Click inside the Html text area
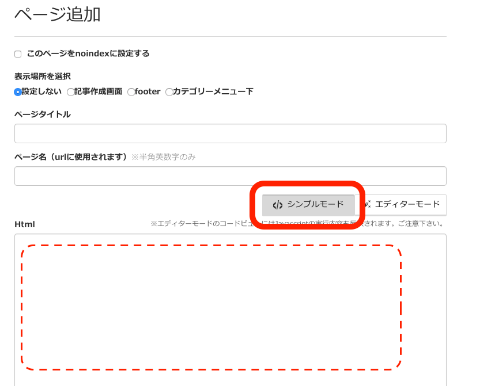 pos(230,309)
